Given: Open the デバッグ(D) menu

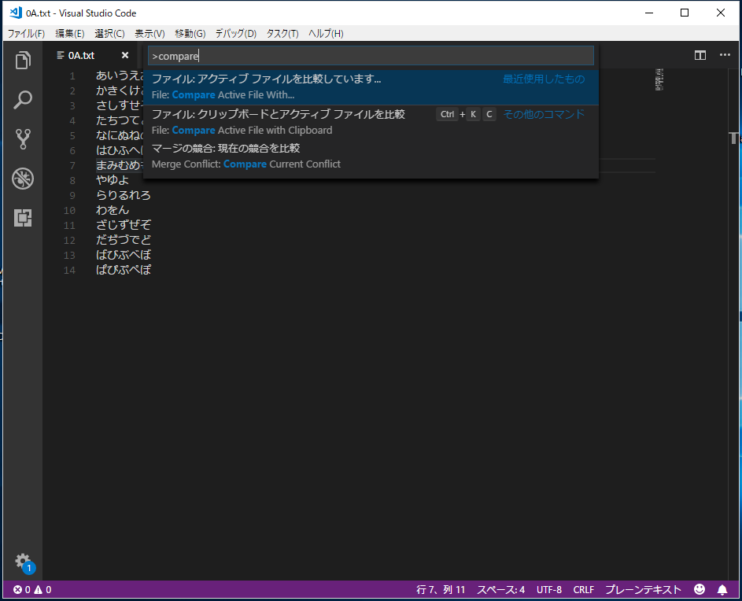Looking at the screenshot, I should (x=235, y=34).
